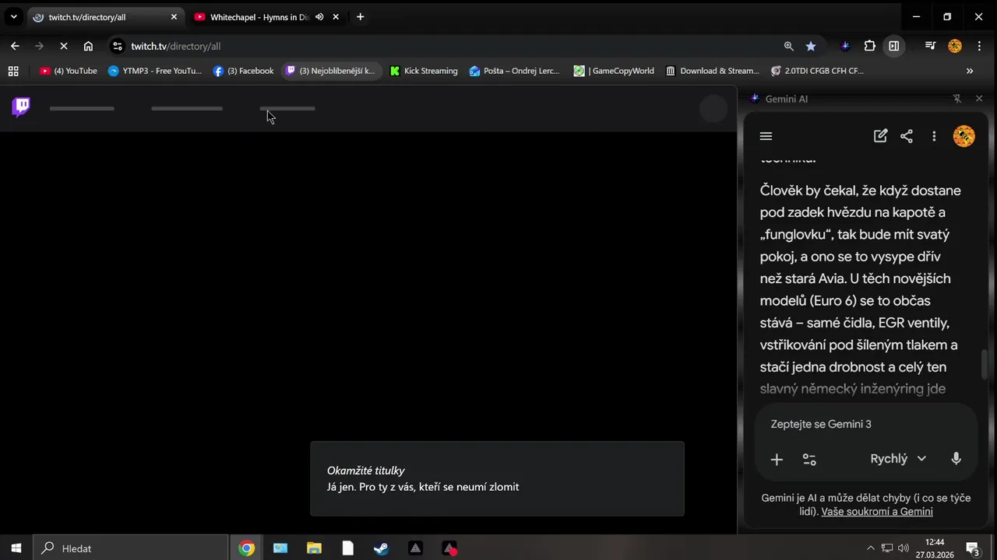Switch to the twitch.tv/directory/all tab
Viewport: 997px width, 560px height.
click(x=106, y=17)
